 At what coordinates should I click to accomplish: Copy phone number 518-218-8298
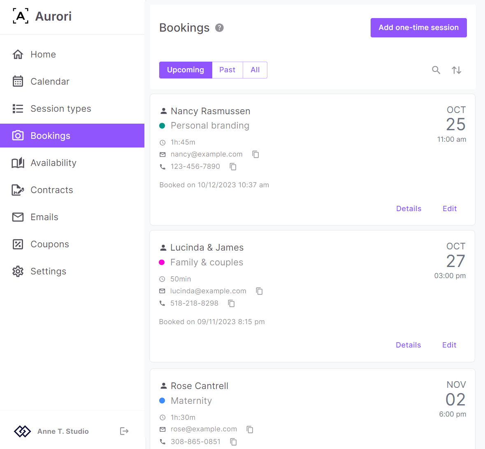231,304
